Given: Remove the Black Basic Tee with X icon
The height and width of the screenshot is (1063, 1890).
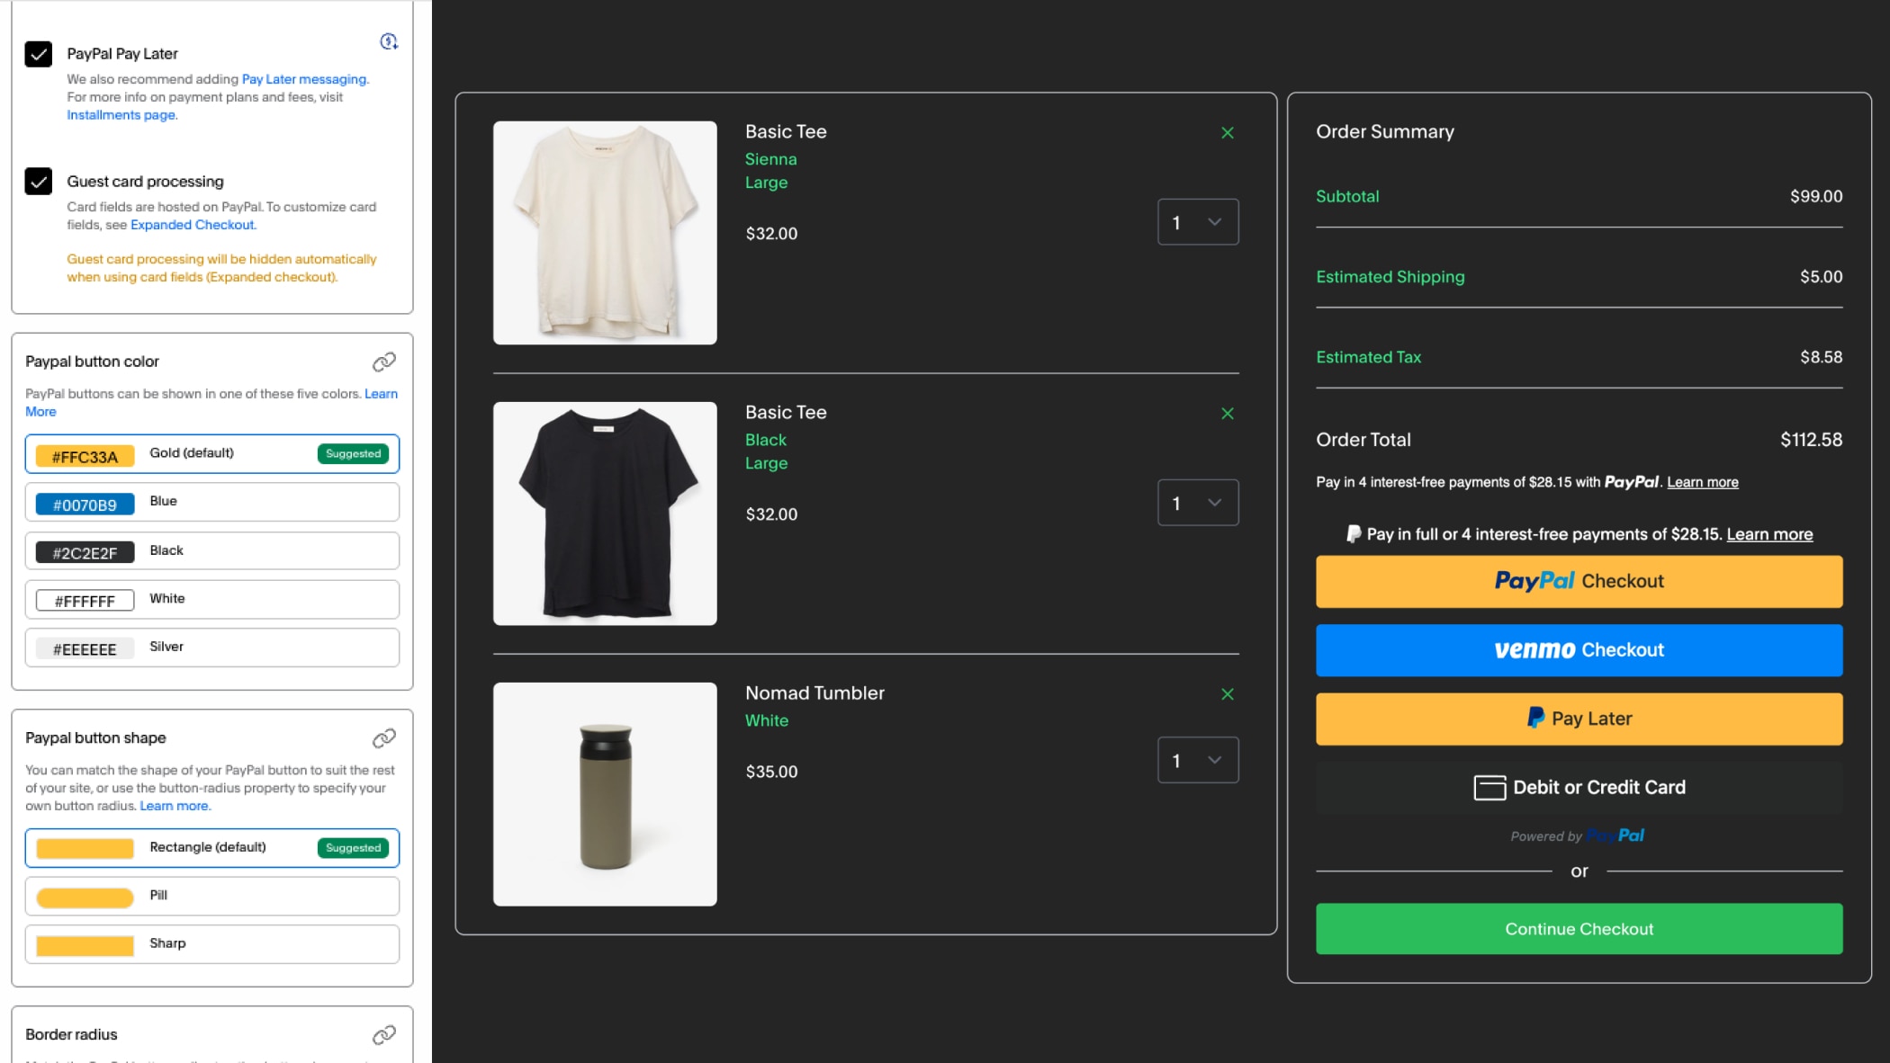Looking at the screenshot, I should 1227,414.
